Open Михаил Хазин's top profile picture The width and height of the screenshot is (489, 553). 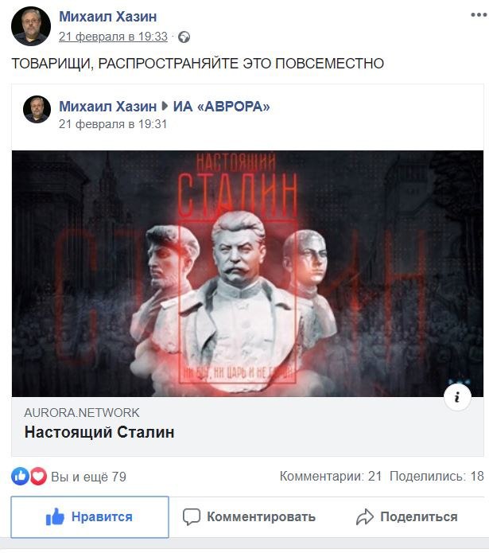[31, 26]
